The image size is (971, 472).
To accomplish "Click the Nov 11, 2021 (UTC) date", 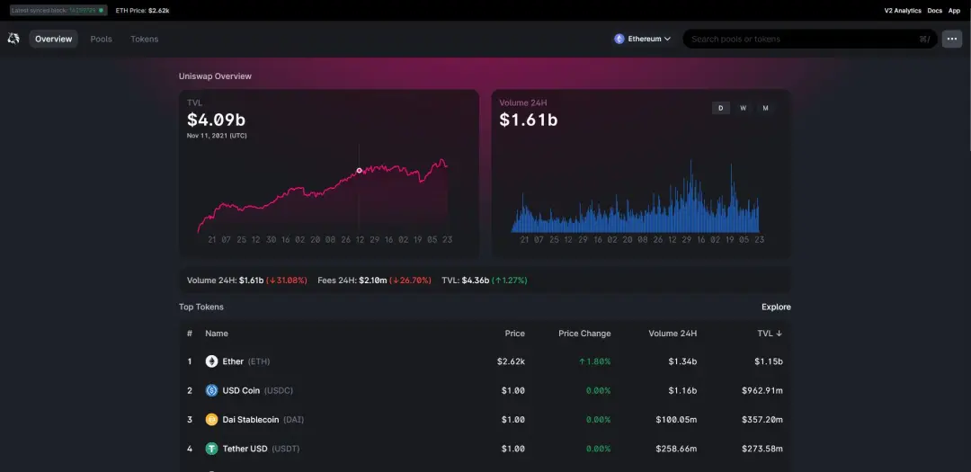I will click(x=217, y=136).
